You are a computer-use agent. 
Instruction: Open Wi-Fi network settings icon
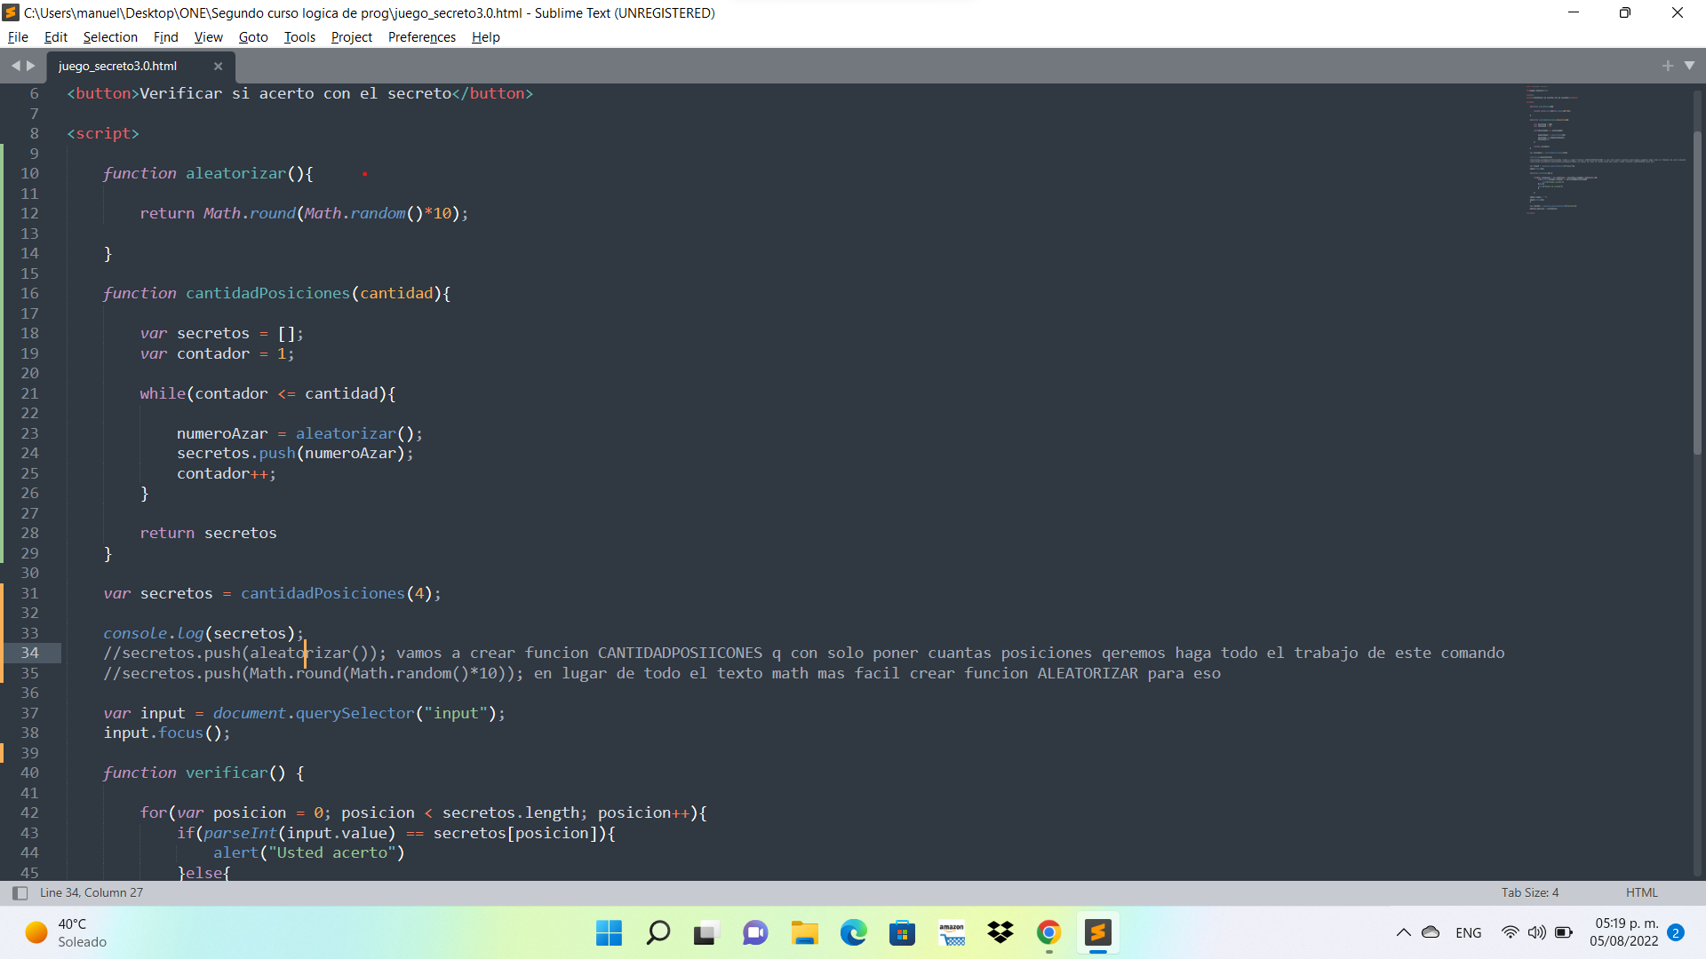coord(1510,932)
